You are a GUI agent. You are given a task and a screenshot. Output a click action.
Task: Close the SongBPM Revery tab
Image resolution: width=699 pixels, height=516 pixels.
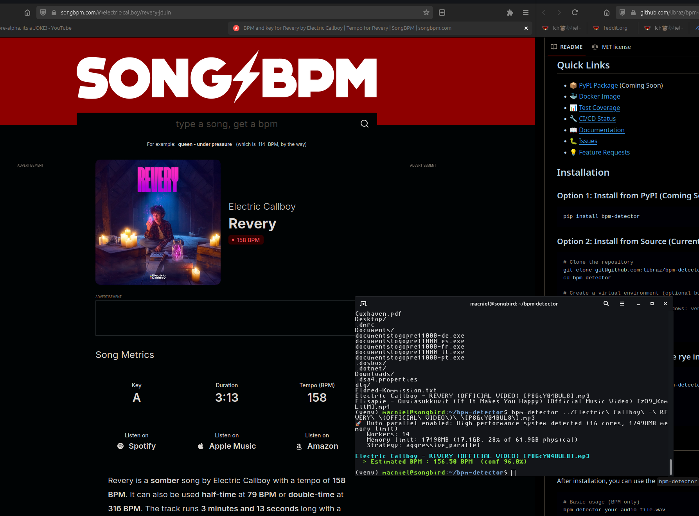(526, 28)
